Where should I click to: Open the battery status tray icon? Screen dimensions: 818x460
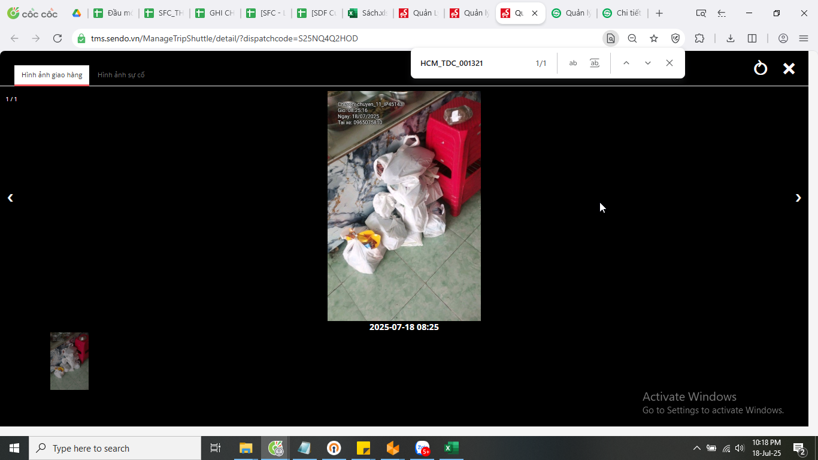click(711, 448)
